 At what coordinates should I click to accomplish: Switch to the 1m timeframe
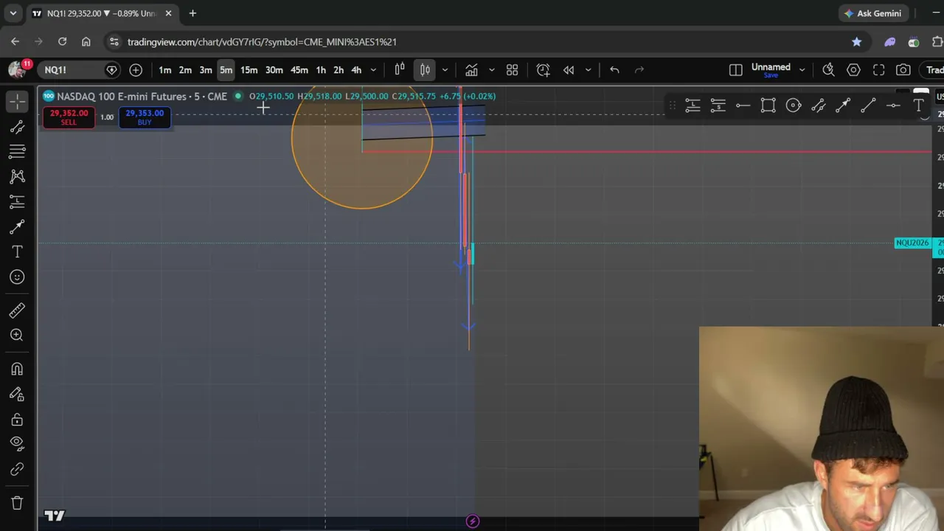(165, 70)
